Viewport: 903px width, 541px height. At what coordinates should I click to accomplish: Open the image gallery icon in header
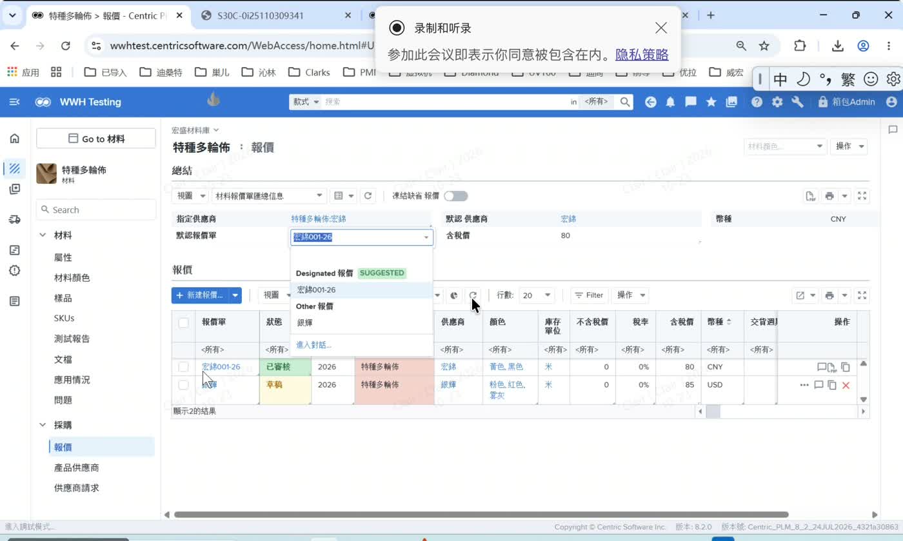pyautogui.click(x=731, y=102)
